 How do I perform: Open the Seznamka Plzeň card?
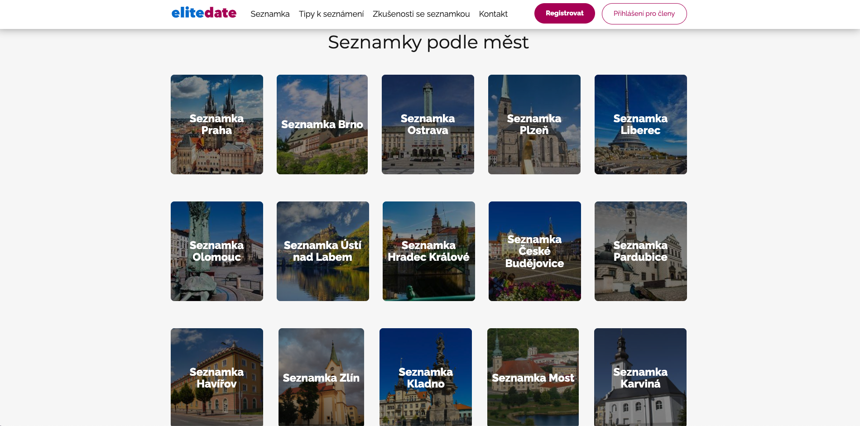click(534, 124)
